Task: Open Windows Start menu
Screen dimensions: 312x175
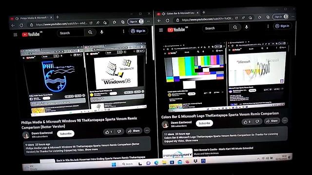Action: click(114, 164)
